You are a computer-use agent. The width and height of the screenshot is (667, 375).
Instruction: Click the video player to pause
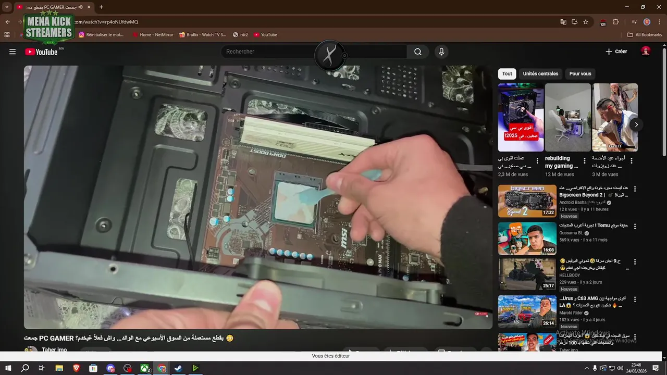[258, 197]
